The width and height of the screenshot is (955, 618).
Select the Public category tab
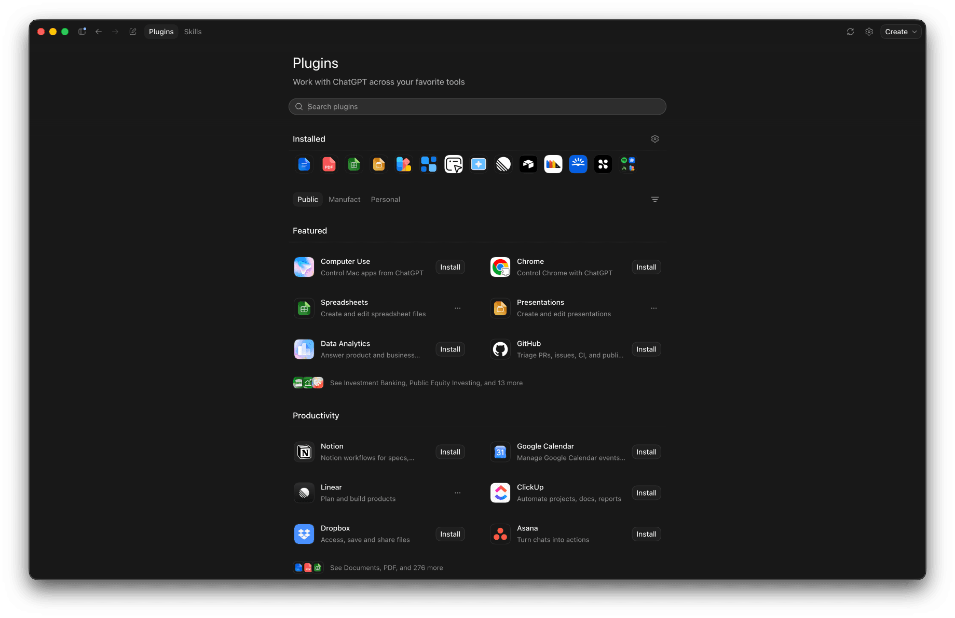[x=308, y=200]
